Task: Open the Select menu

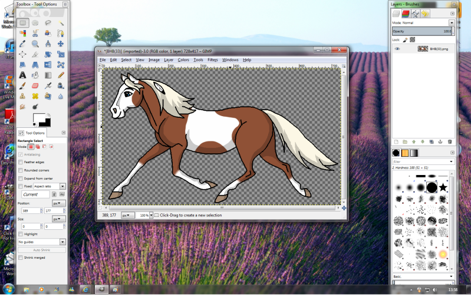Action: click(x=126, y=60)
